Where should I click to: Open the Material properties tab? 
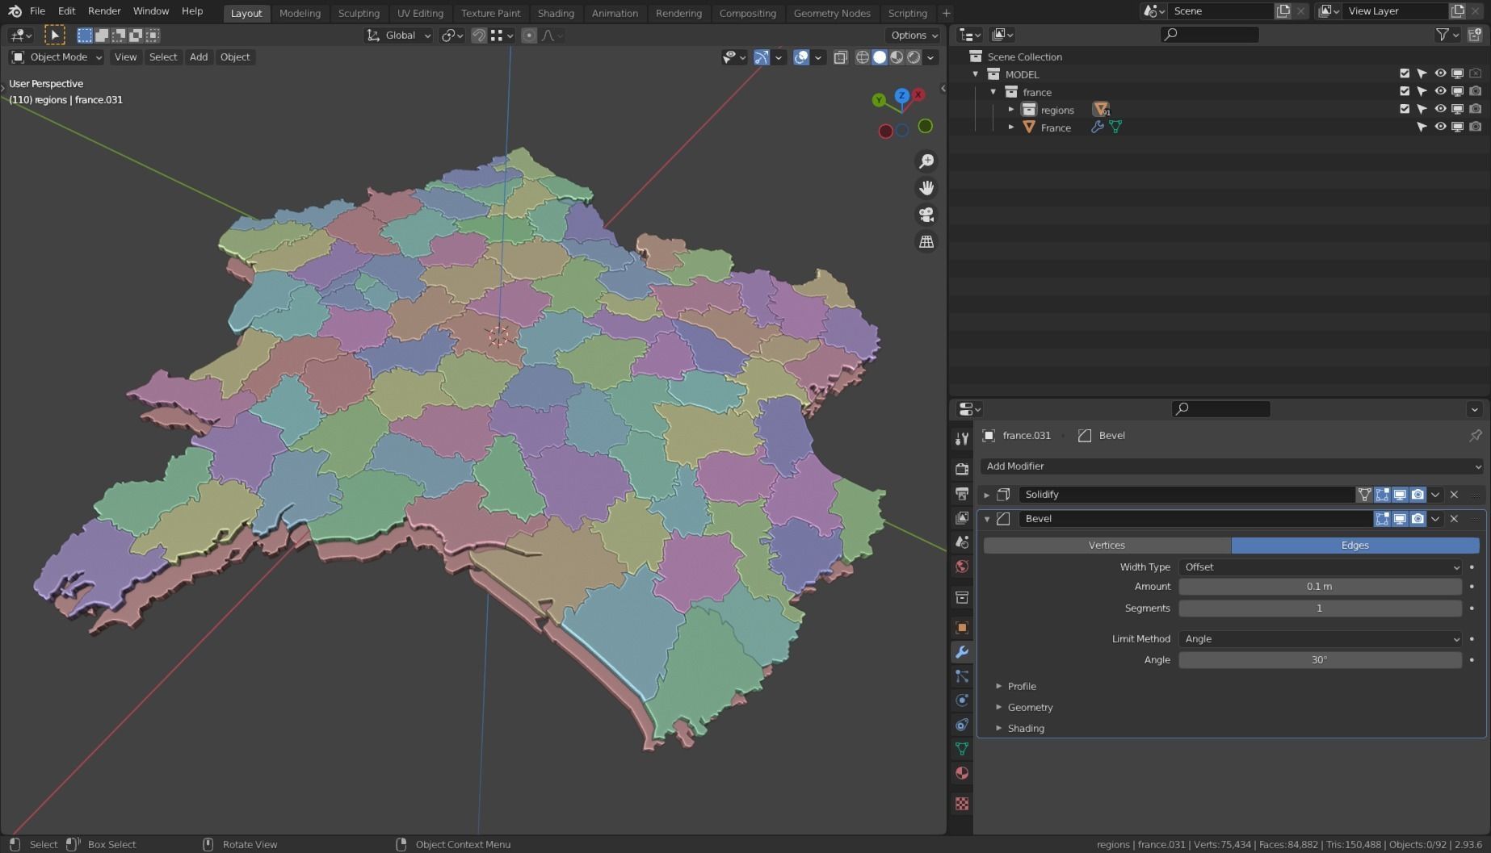tap(961, 773)
